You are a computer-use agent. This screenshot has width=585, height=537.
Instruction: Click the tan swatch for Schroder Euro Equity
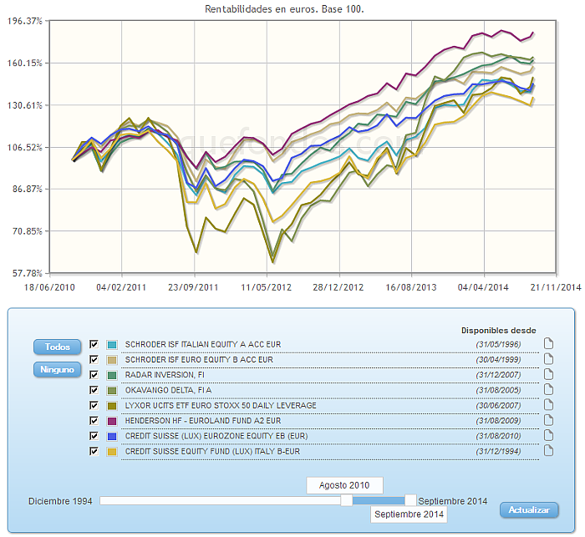click(112, 360)
